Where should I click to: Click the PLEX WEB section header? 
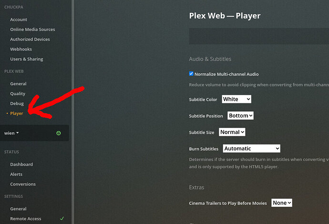pos(14,71)
